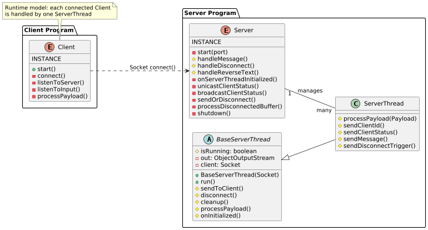Click the inheritance arrowhead at BaseServerThread
The image size is (428, 230).
285,157
